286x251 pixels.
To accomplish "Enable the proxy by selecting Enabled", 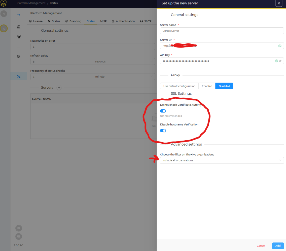I will [x=207, y=86].
